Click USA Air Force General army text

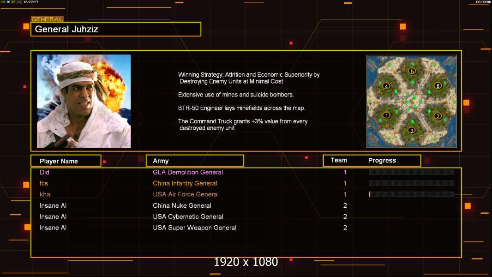(x=186, y=194)
